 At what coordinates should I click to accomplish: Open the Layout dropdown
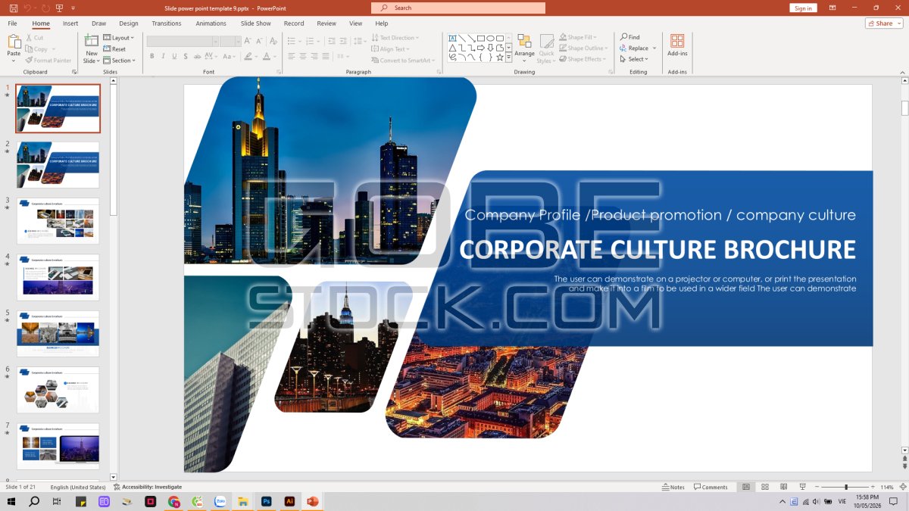tap(119, 37)
